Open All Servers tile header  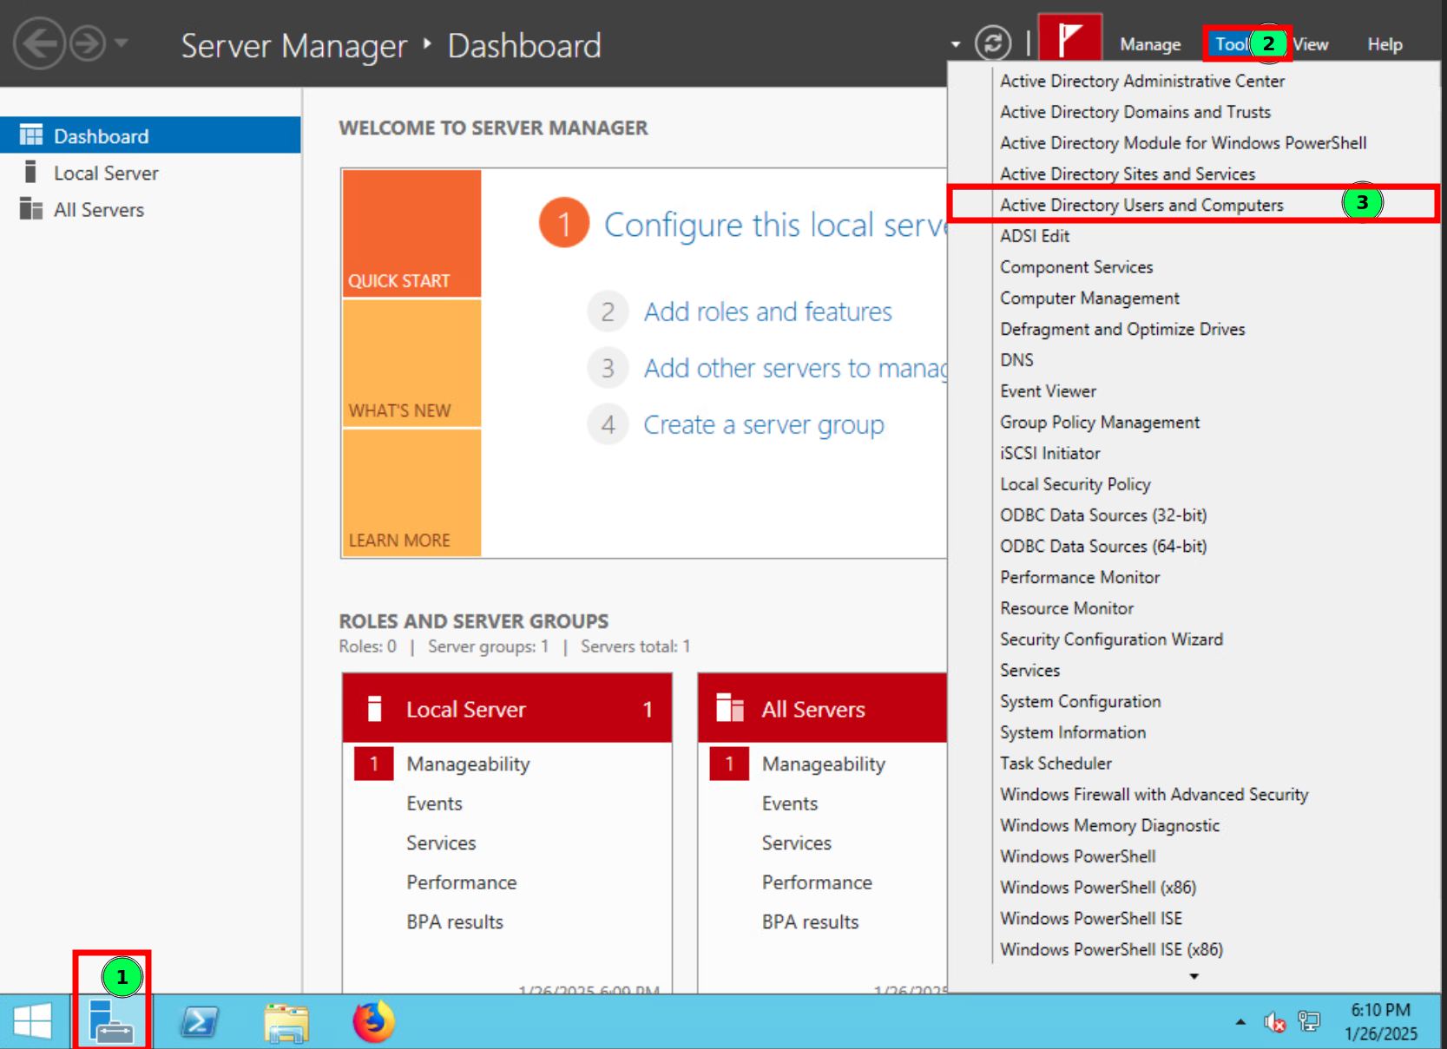click(x=822, y=709)
